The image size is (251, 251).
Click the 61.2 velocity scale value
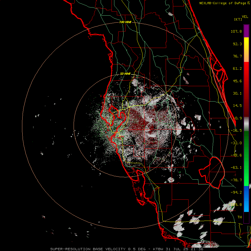237,69
